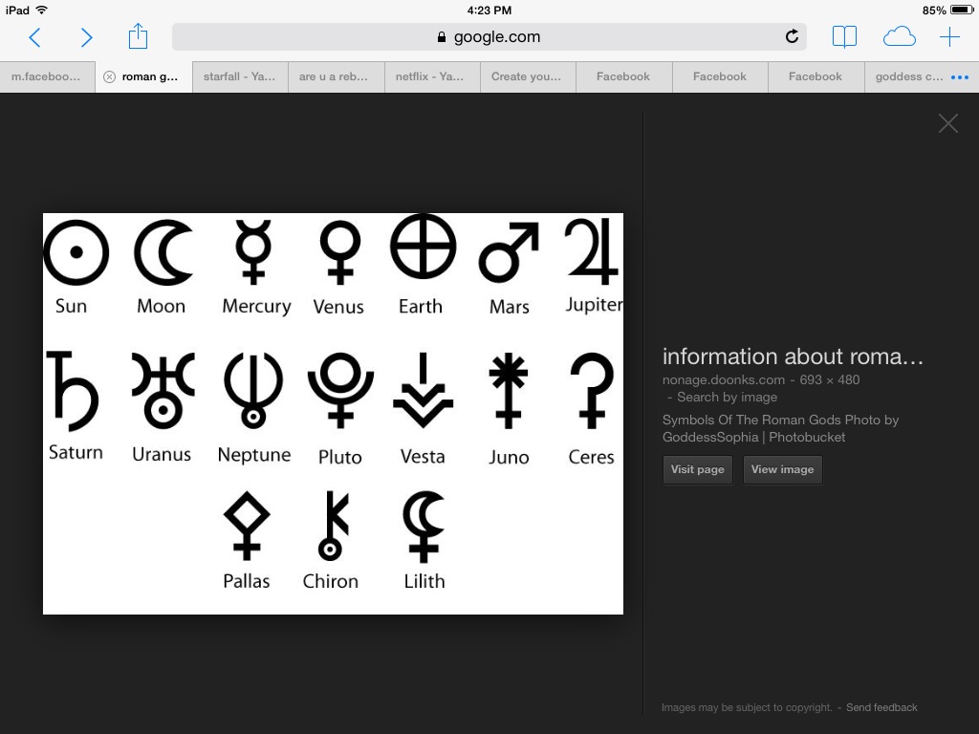Tap the Uranus symbol

163,390
